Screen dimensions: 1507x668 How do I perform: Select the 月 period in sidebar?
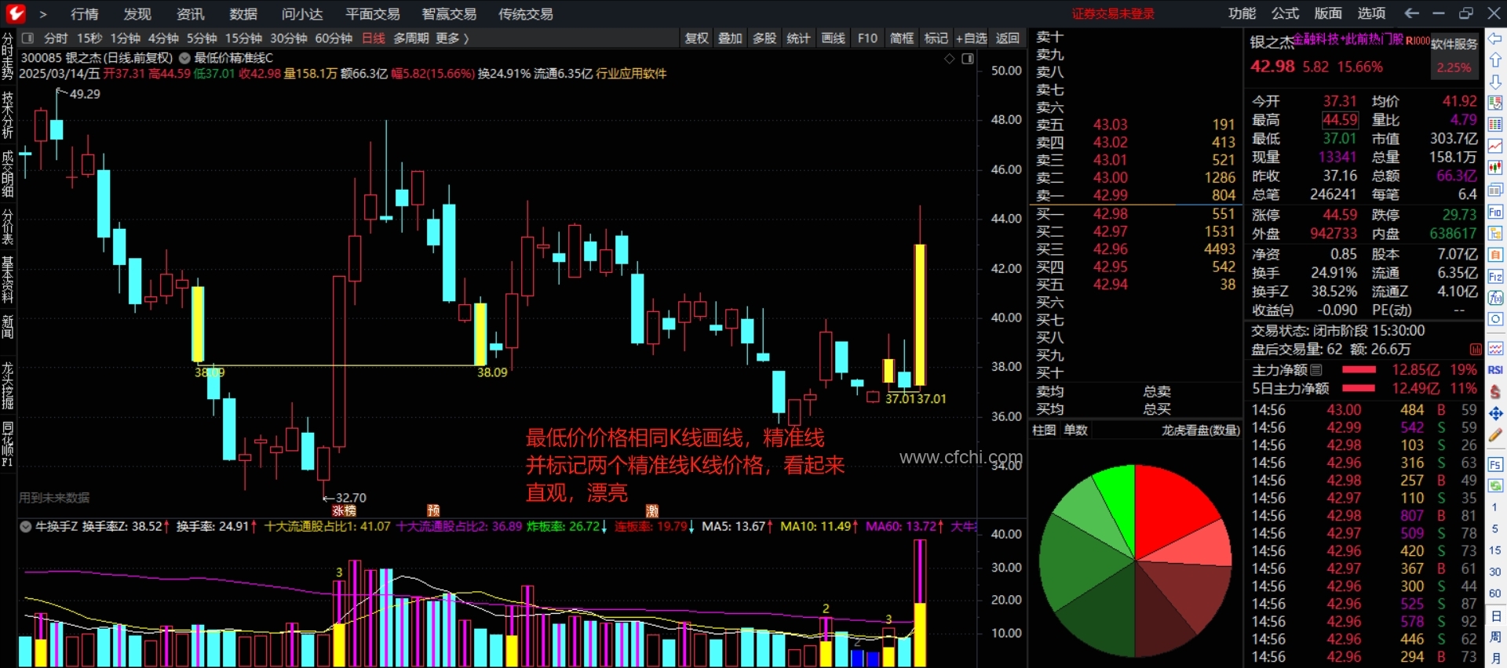(1495, 658)
